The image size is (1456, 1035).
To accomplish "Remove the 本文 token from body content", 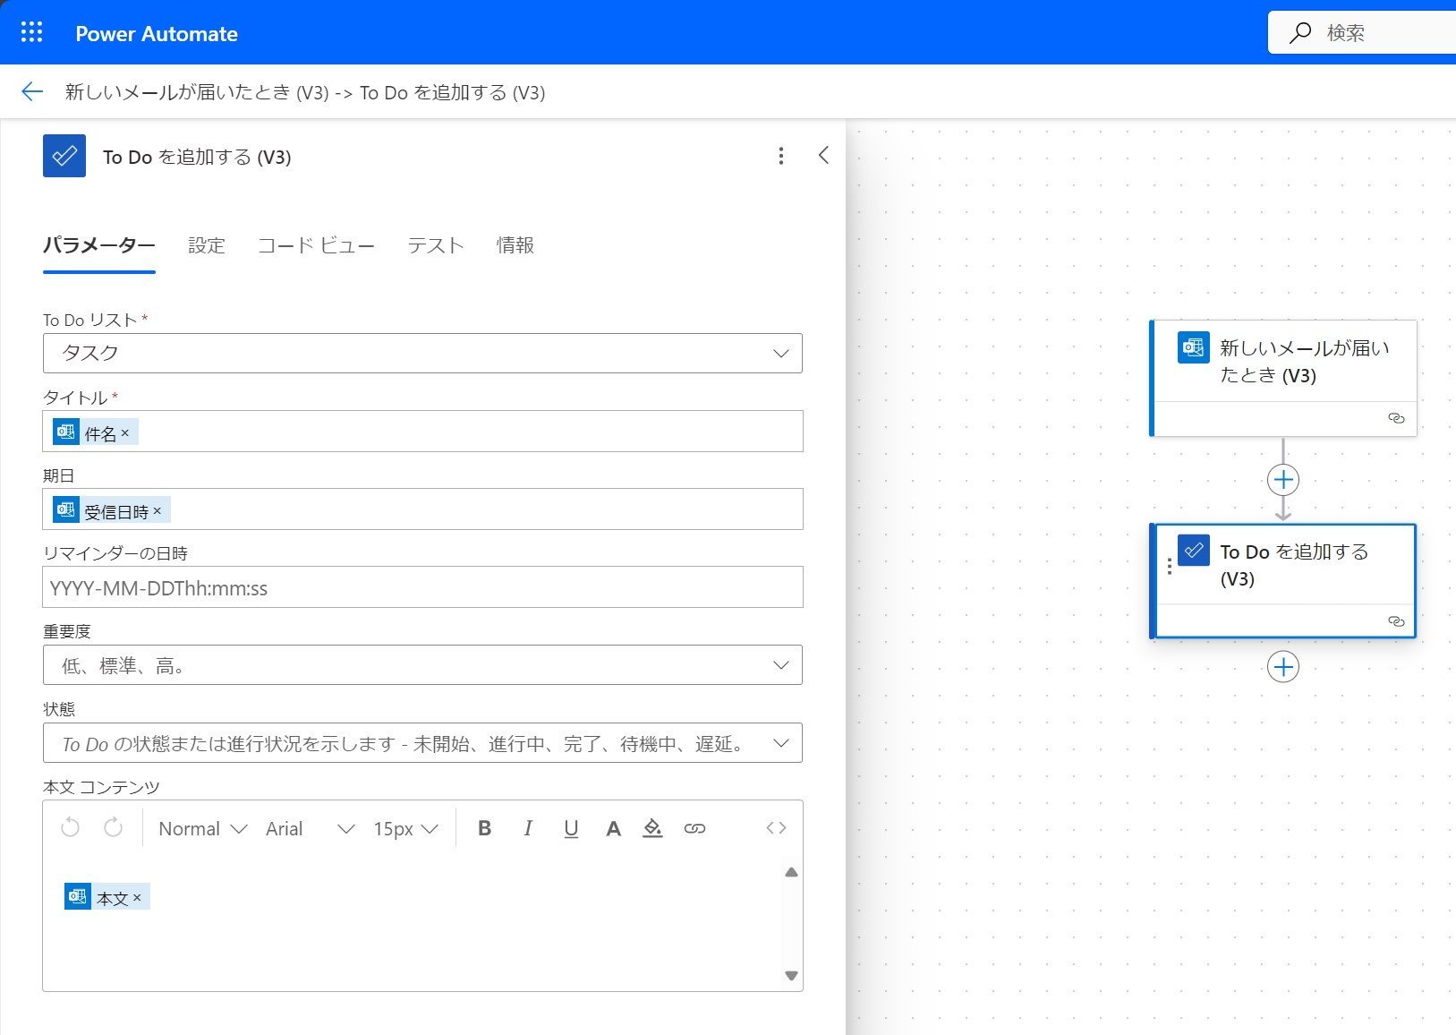I will pyautogui.click(x=137, y=897).
